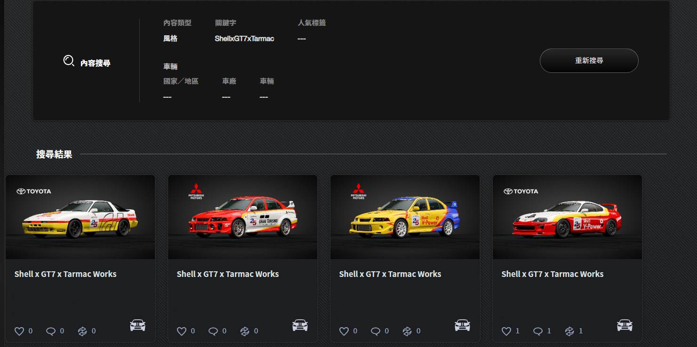The image size is (697, 347).
Task: Click car icon on yellow-blue Mitsubishi card
Action: tap(462, 325)
